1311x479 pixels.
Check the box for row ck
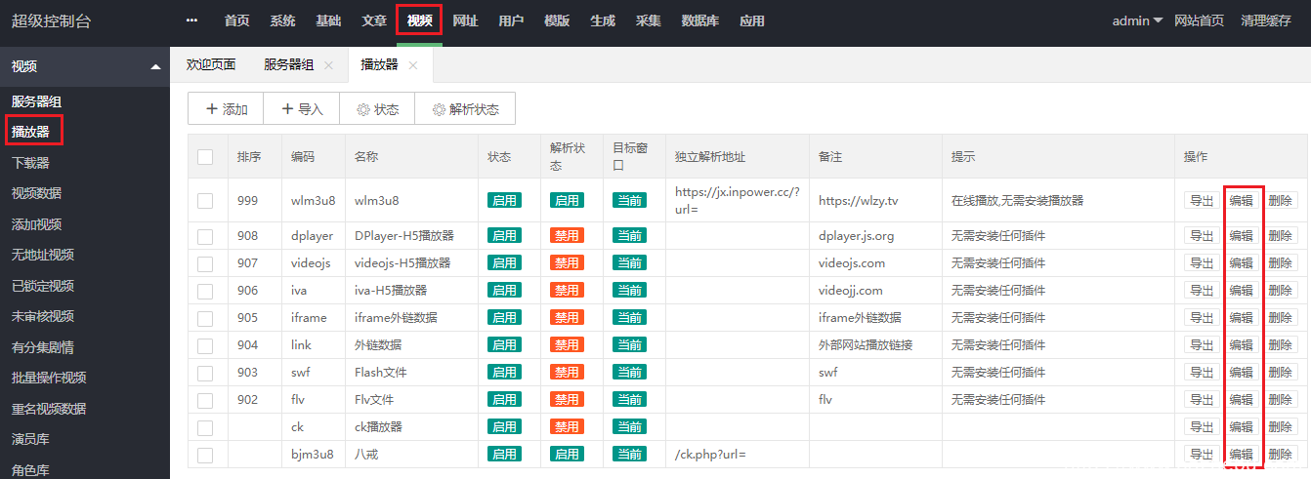[205, 427]
